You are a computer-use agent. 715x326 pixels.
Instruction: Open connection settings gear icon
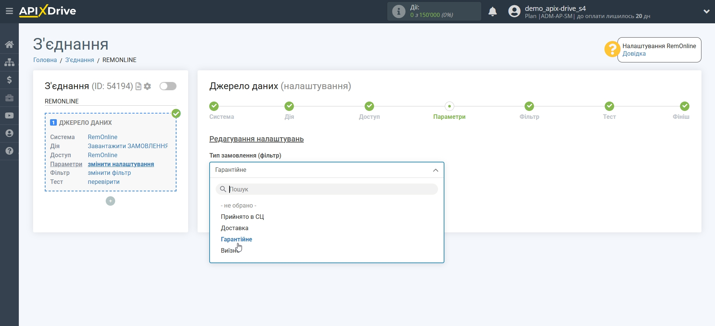pyautogui.click(x=148, y=86)
